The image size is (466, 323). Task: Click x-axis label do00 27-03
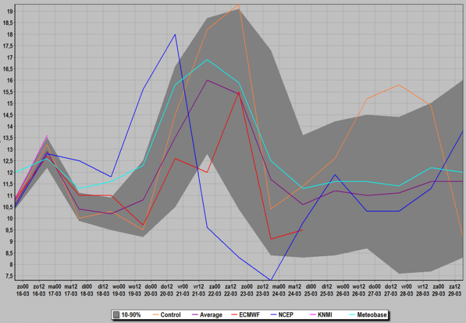(x=374, y=290)
